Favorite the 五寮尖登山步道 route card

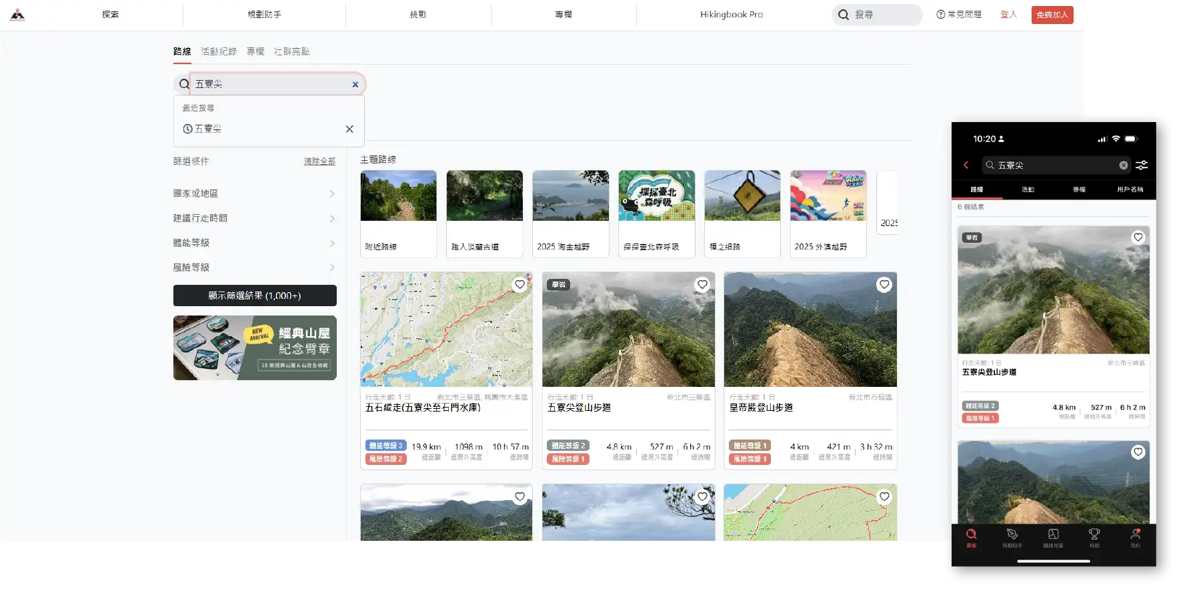tap(702, 285)
